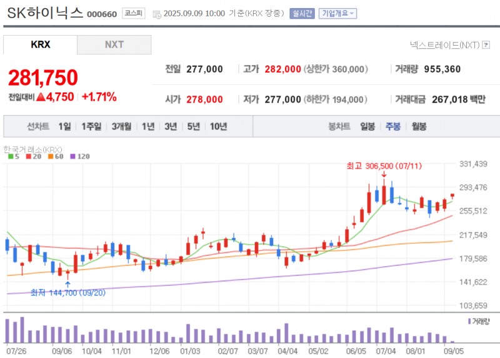This screenshot has width=500, height=358.
Task: Click the 실시간 real-time badge
Action: click(x=302, y=13)
